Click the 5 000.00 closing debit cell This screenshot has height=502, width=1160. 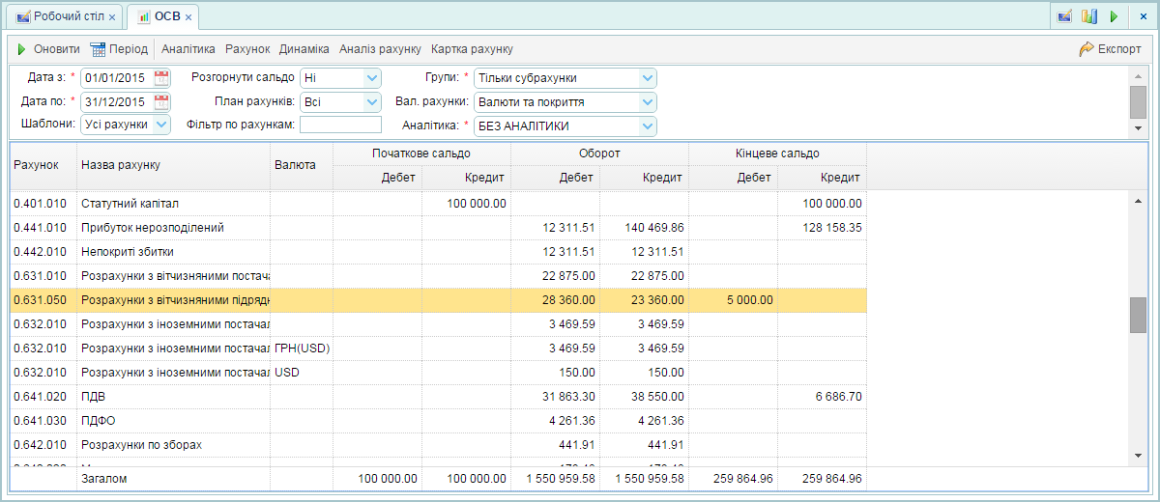(x=734, y=300)
